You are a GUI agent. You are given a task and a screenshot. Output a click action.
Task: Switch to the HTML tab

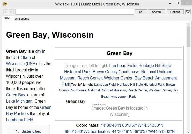coord(7,18)
